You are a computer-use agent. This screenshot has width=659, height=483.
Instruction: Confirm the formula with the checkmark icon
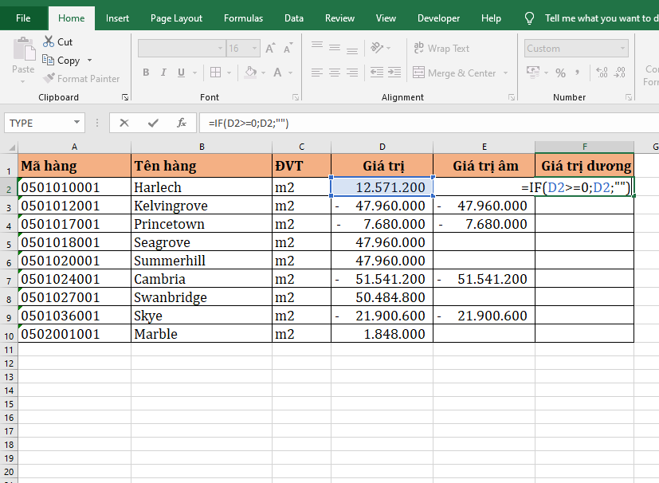click(x=153, y=123)
